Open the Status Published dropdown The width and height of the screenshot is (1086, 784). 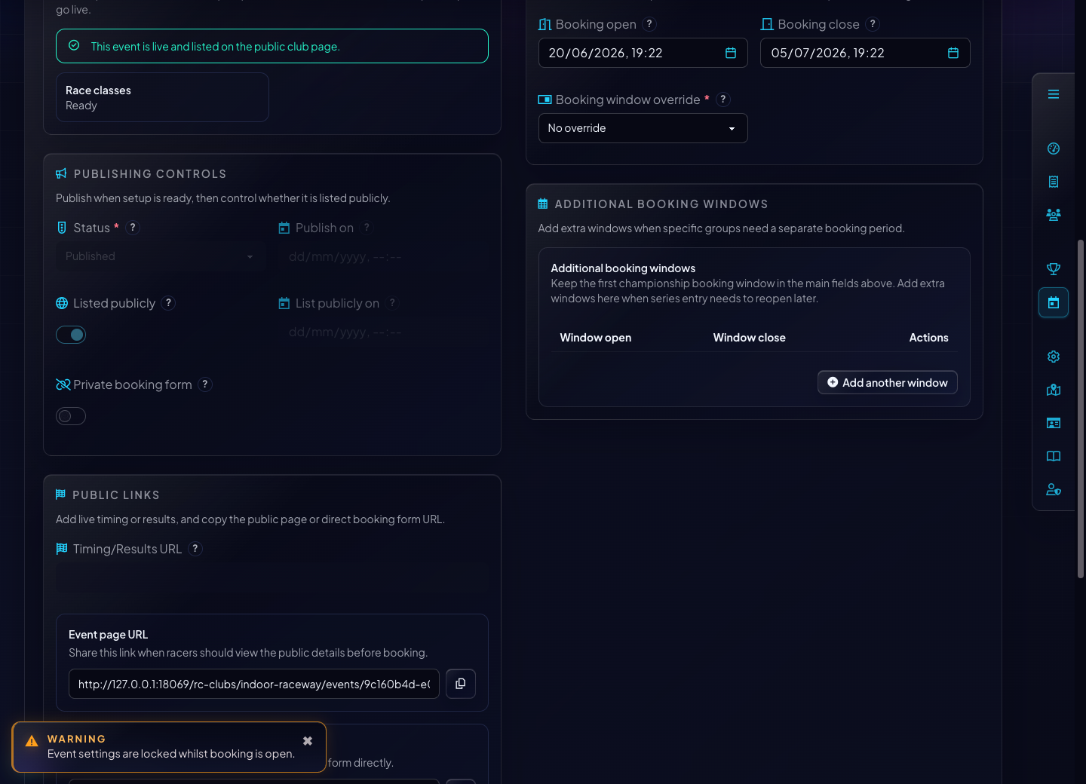point(161,256)
